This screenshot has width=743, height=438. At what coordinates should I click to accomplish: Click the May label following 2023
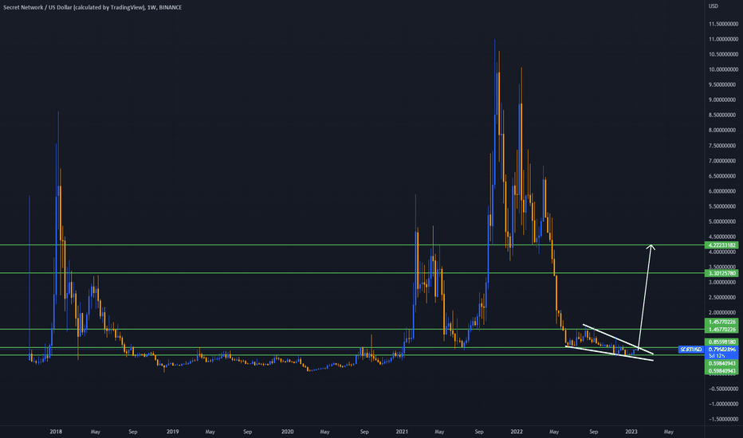[669, 432]
